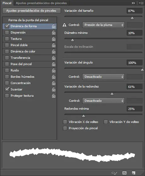This screenshot has width=145, height=176.
Task: Enable the Dispersión checkbox
Action: click(7, 33)
